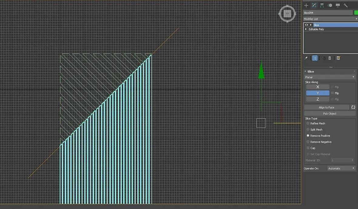Viewport: 358px width, 209px height.
Task: Select Remove Positive slice type
Action: (308, 136)
